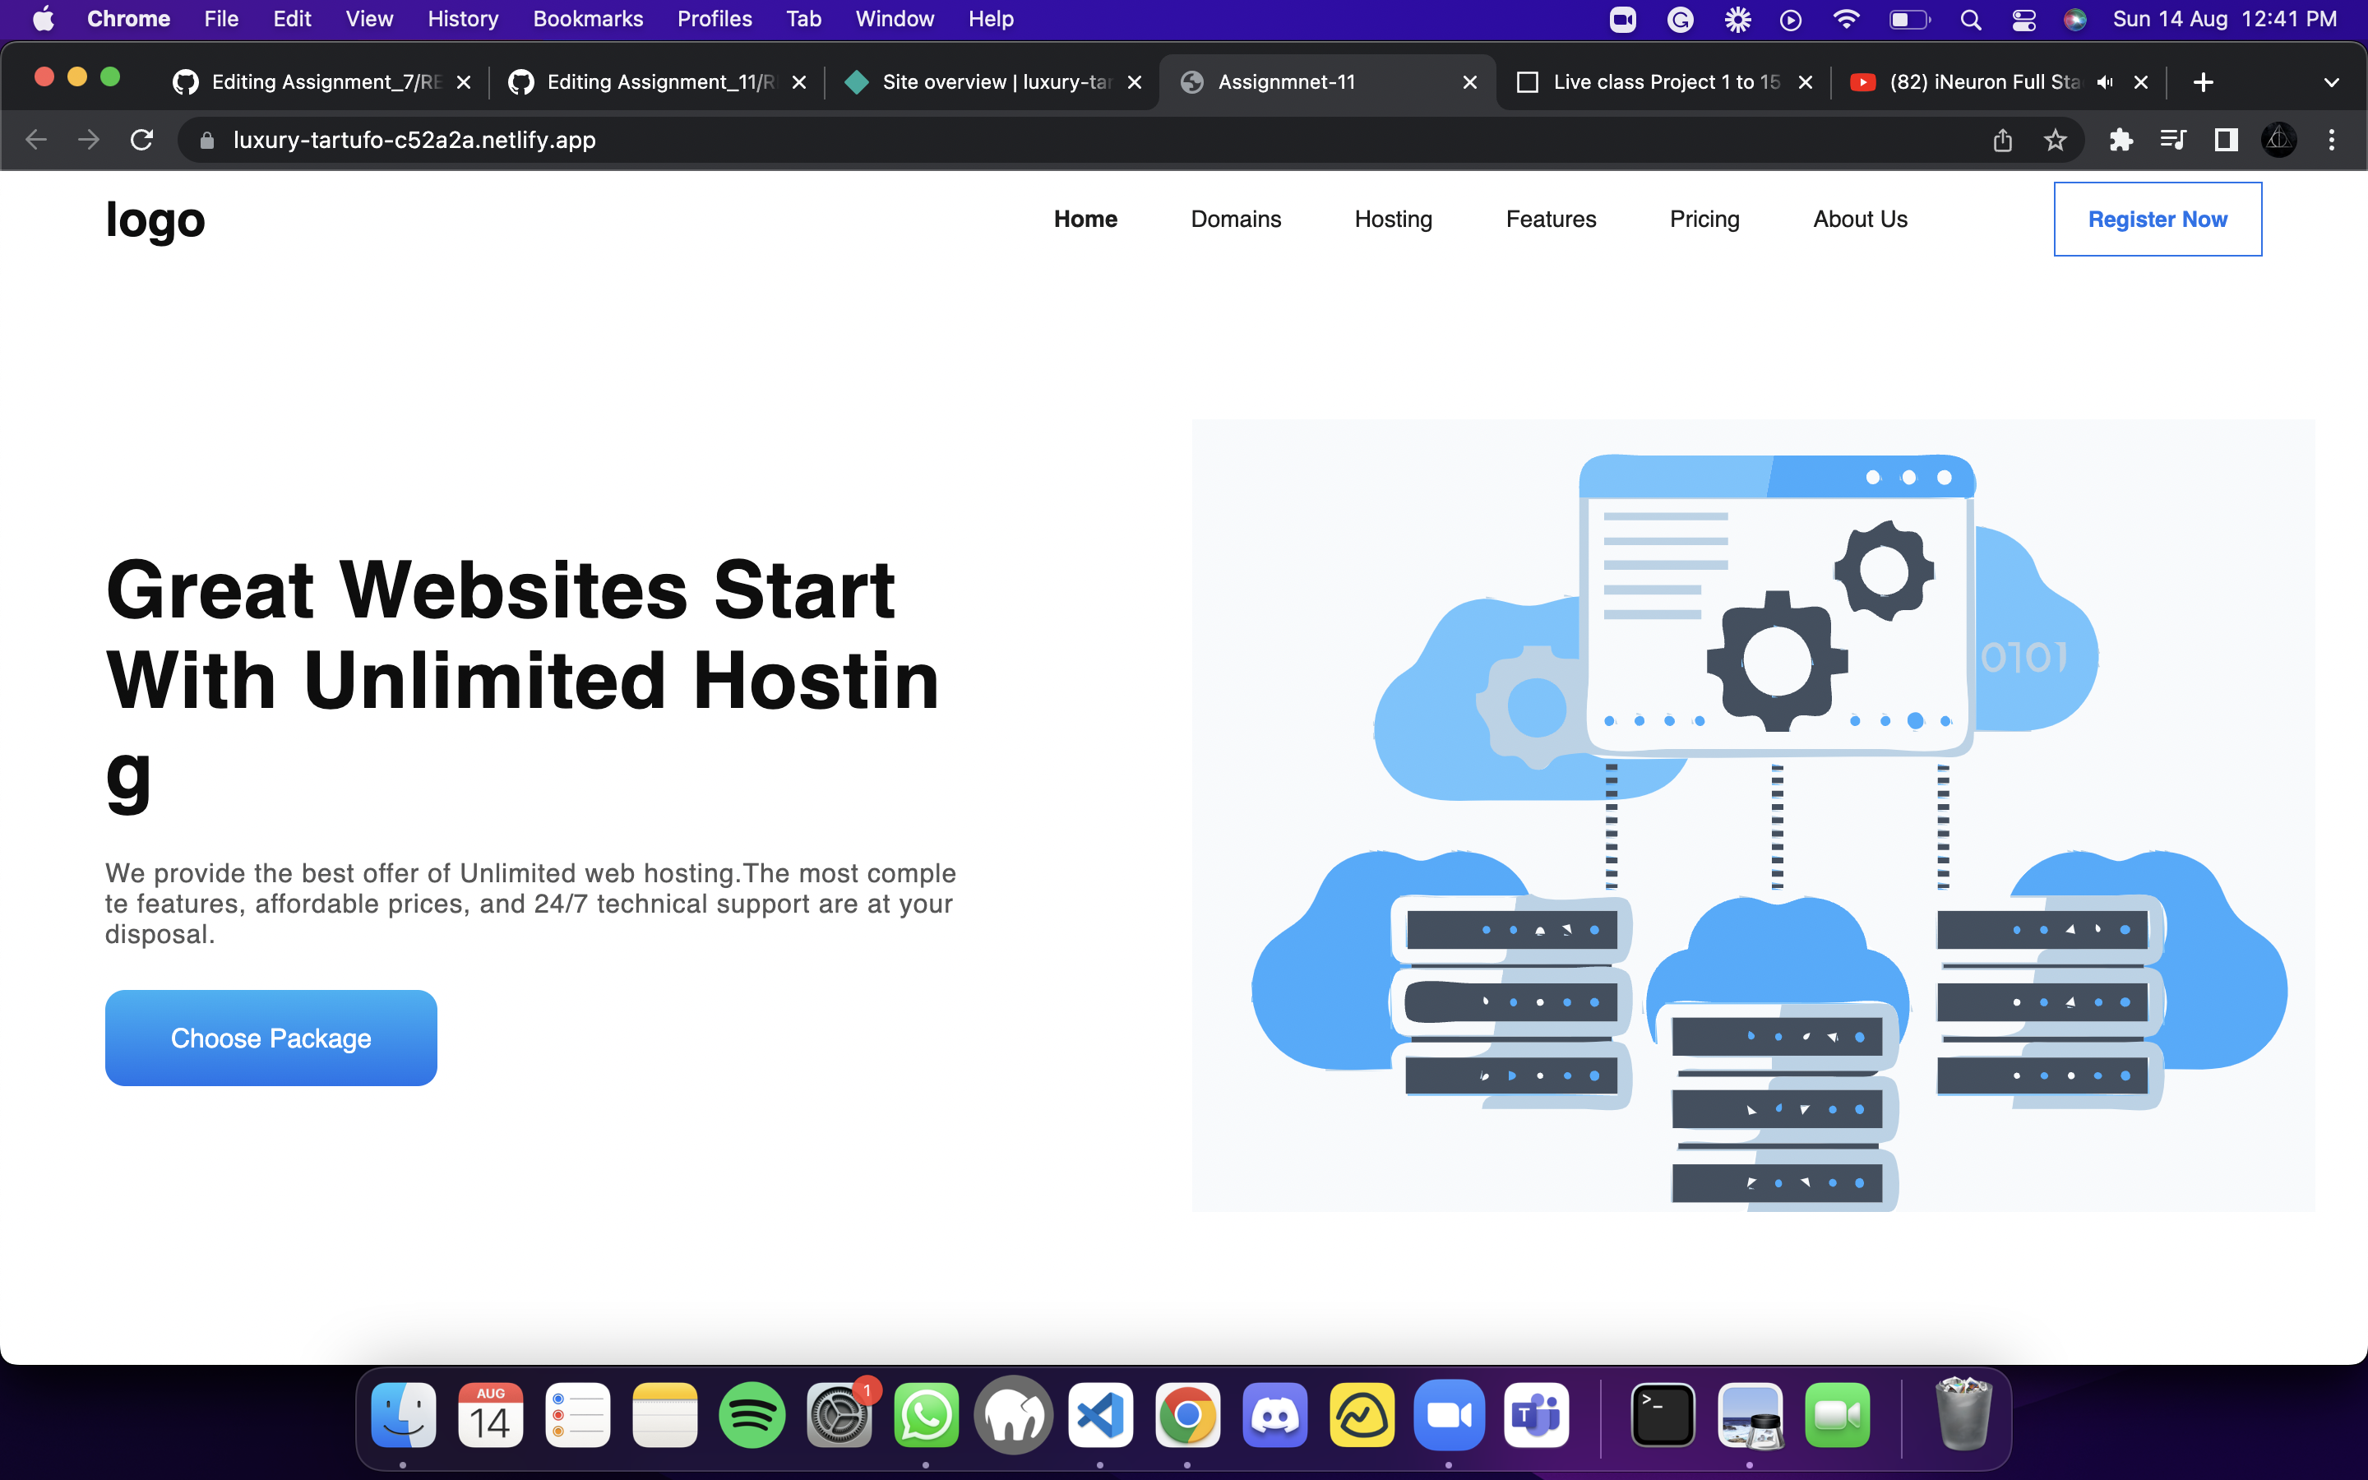Click the Choose Package button
The height and width of the screenshot is (1480, 2368).
point(271,1038)
